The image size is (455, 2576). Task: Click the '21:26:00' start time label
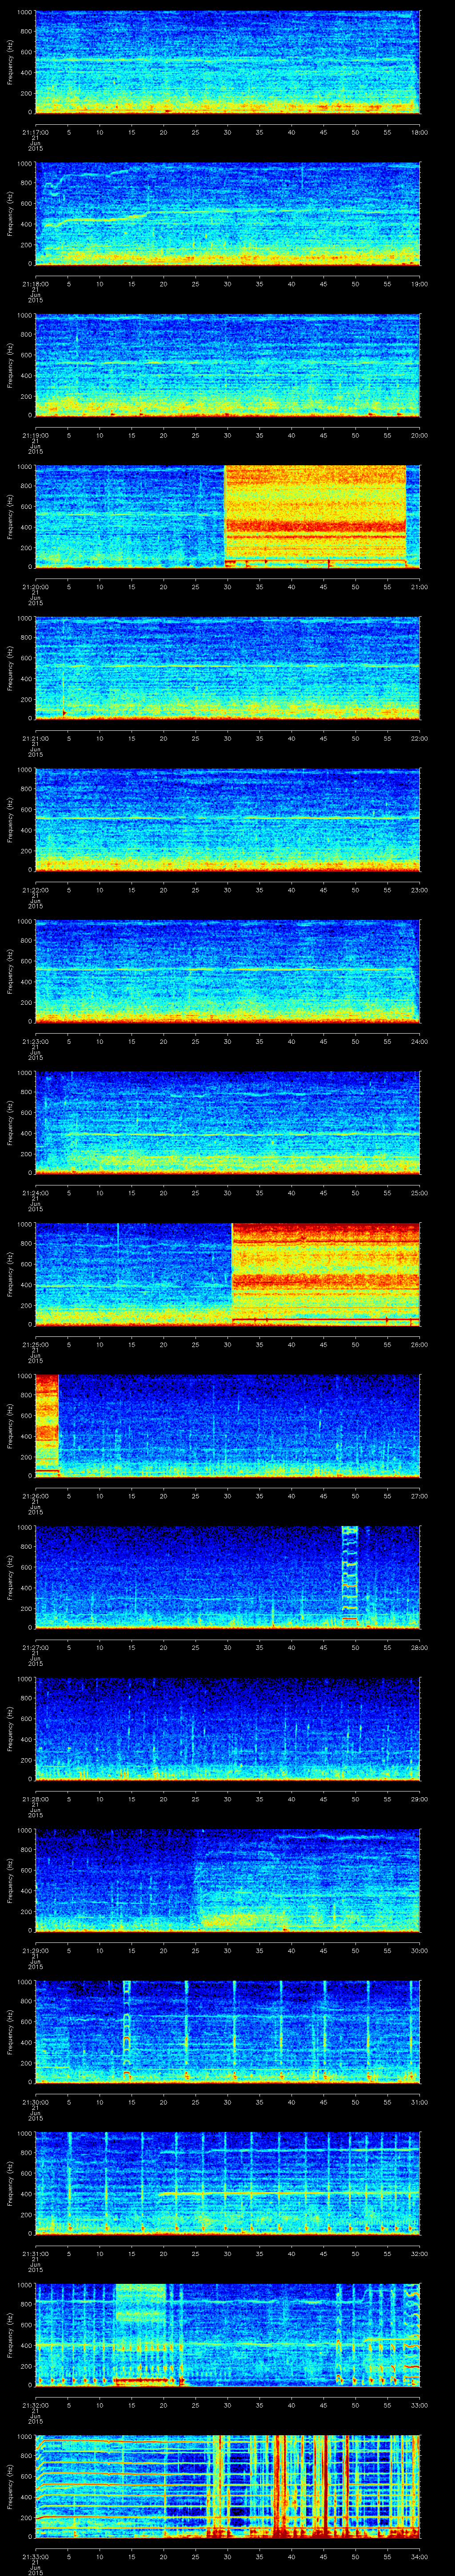(35, 1495)
